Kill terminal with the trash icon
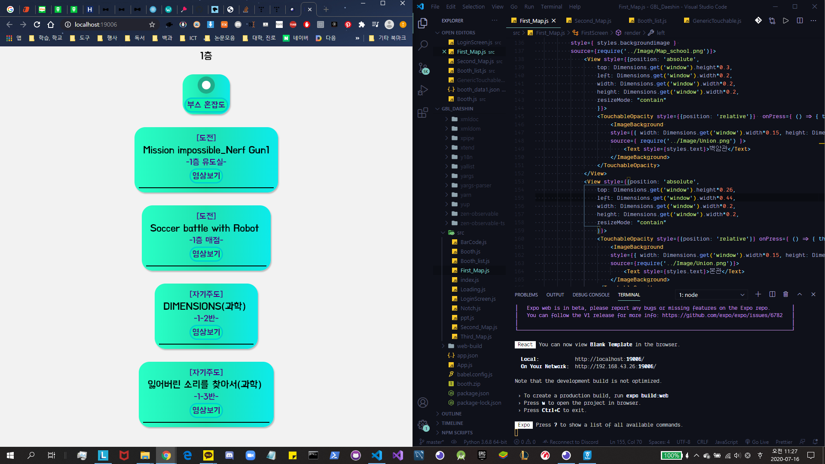825x464 pixels. click(785, 294)
